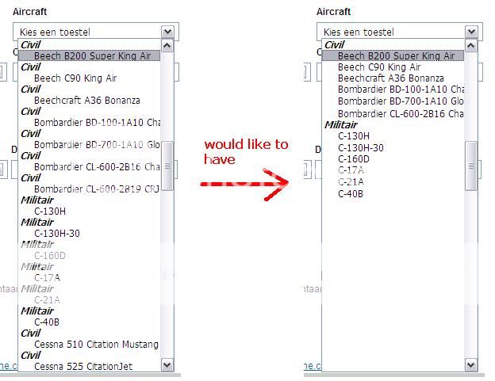This screenshot has height=381, width=495.
Task: Open the left Kies een toestel dropdown arrow
Action: [x=167, y=32]
